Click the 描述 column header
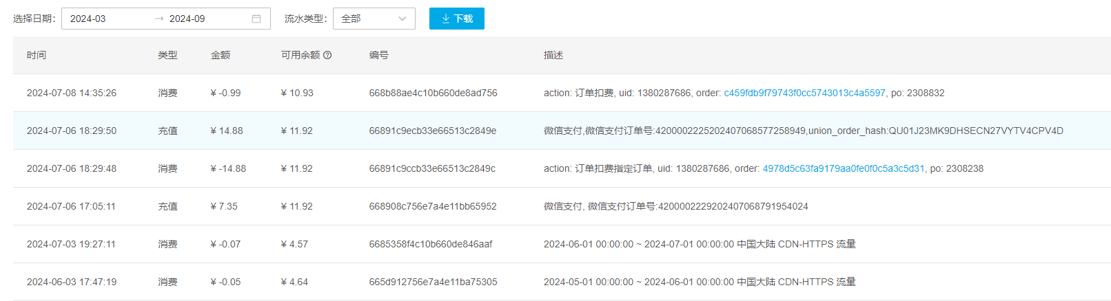Viewport: 1111px width, 301px height. [553, 55]
